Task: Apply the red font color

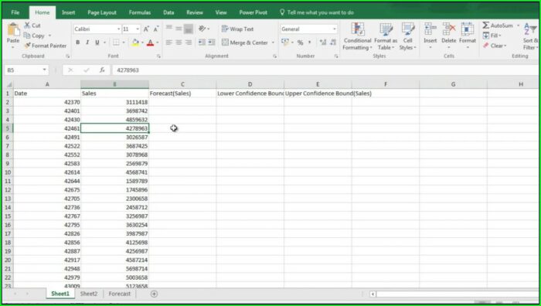Action: 150,42
